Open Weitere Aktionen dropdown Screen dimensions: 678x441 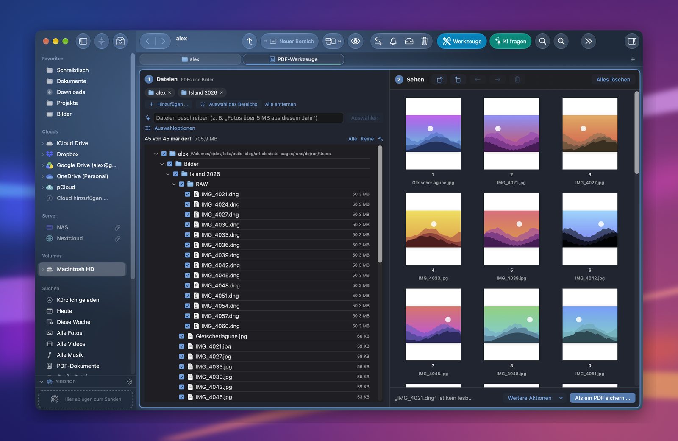coord(535,398)
